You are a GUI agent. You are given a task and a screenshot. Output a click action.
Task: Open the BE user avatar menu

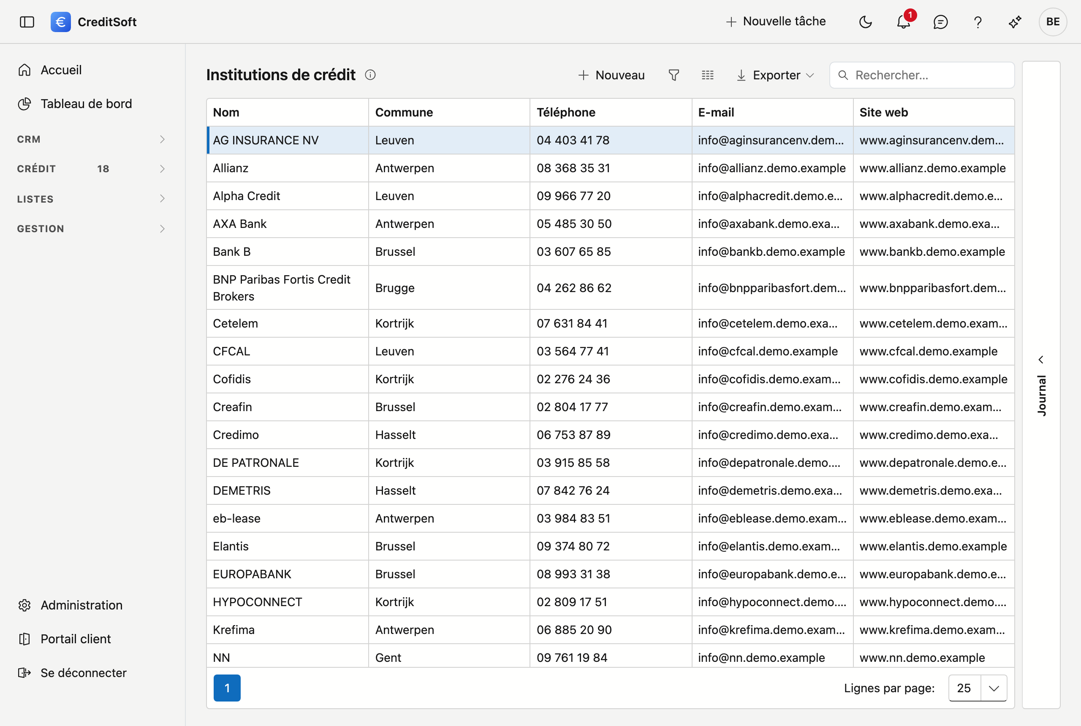point(1052,22)
